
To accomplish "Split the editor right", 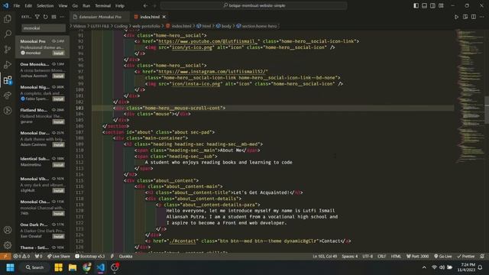I will pos(474,17).
